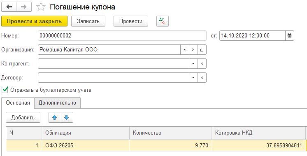Screen dimensions: 307x156
Task: Select the ОФЗ 26205 cell
Action: [86, 145]
